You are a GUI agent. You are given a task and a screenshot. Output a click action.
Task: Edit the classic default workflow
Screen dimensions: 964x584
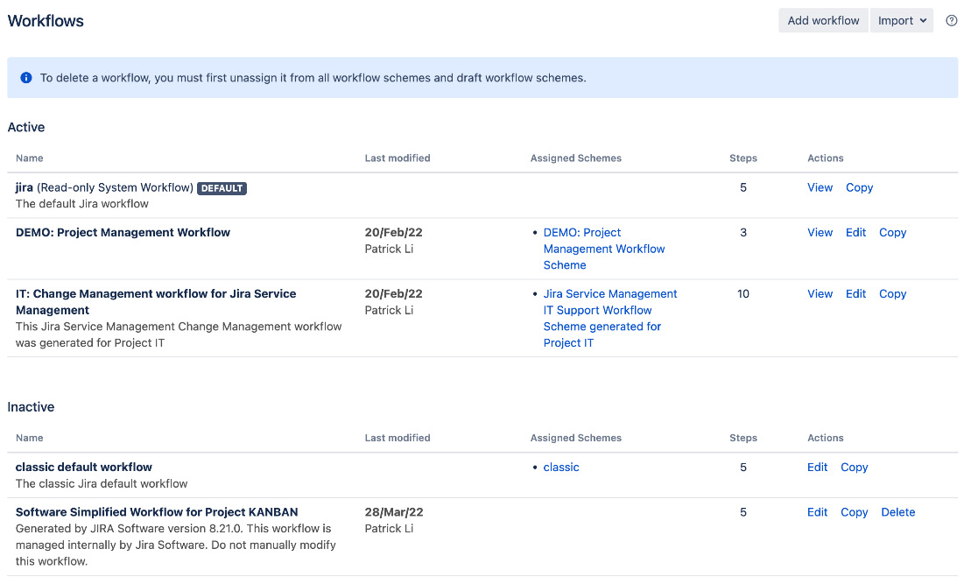click(816, 467)
